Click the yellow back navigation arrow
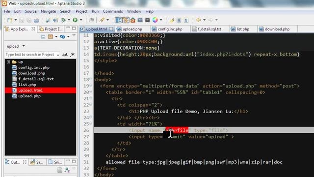 (198, 20)
